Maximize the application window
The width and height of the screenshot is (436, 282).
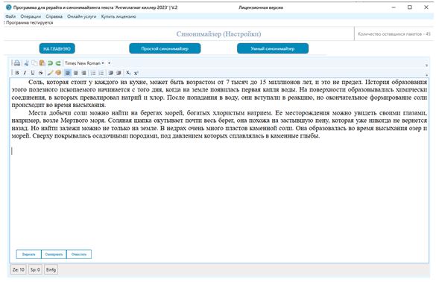point(410,7)
